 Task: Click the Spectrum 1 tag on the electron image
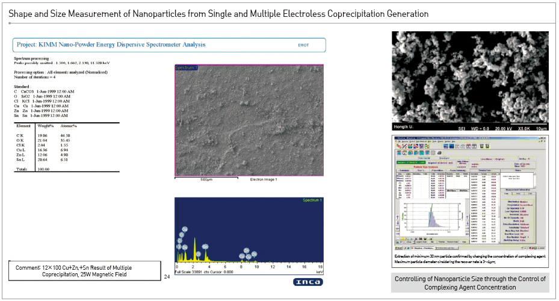186,67
